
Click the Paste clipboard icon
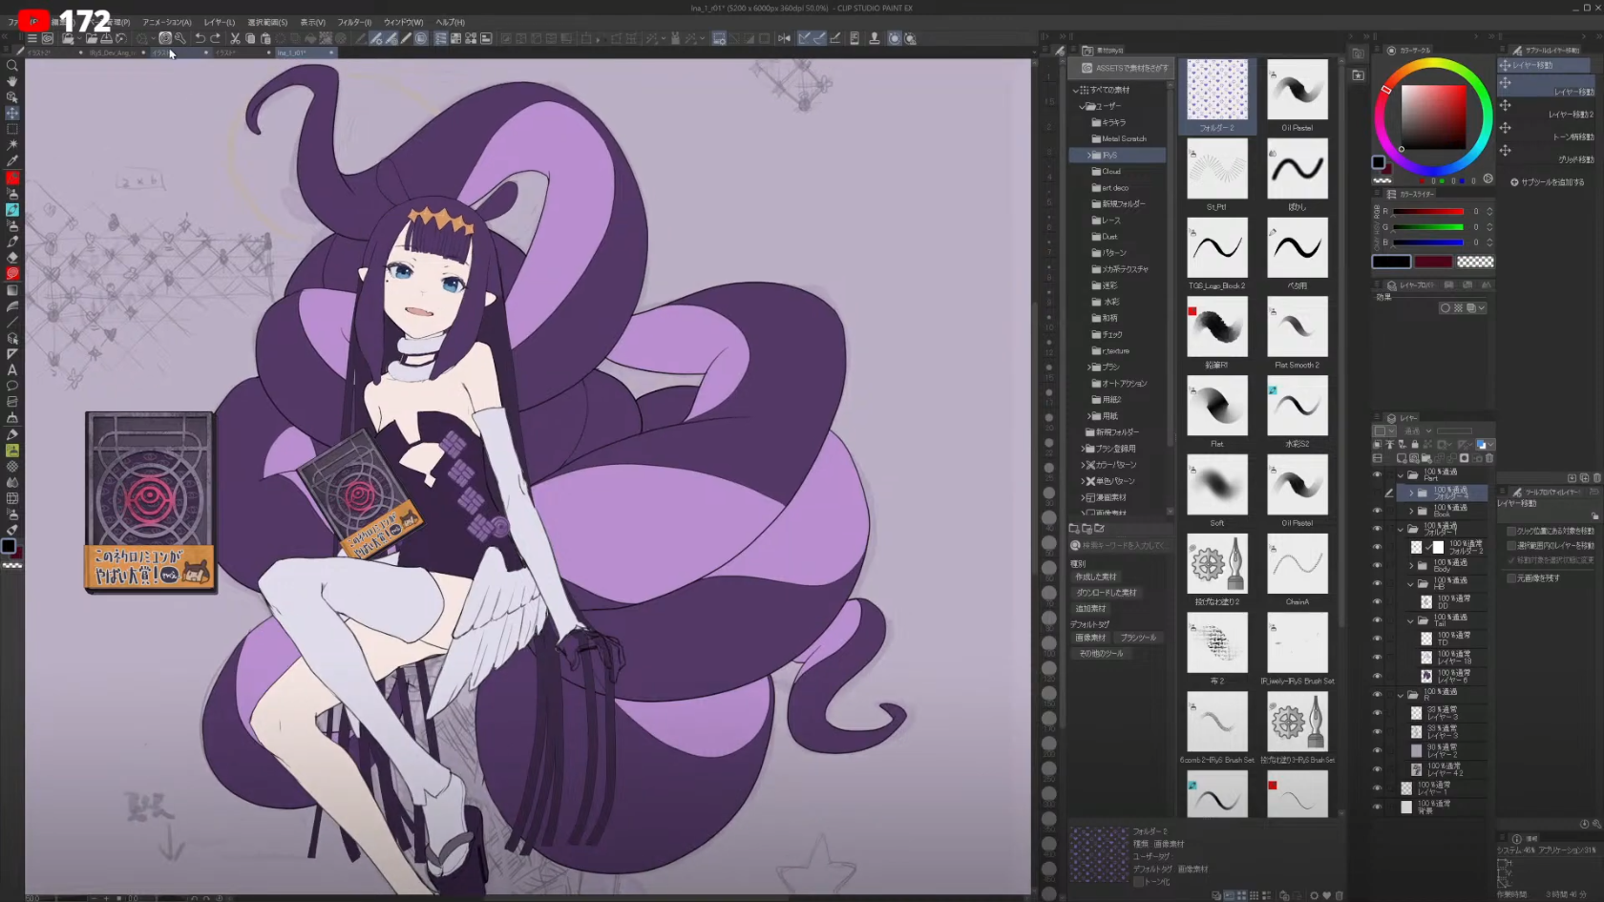(x=265, y=38)
